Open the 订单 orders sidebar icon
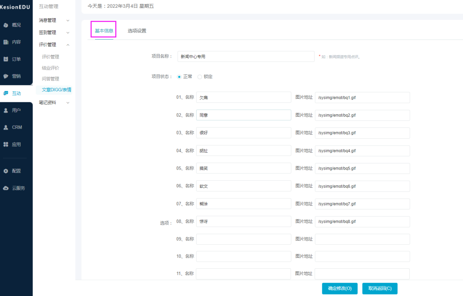This screenshot has height=296, width=463. [6, 59]
